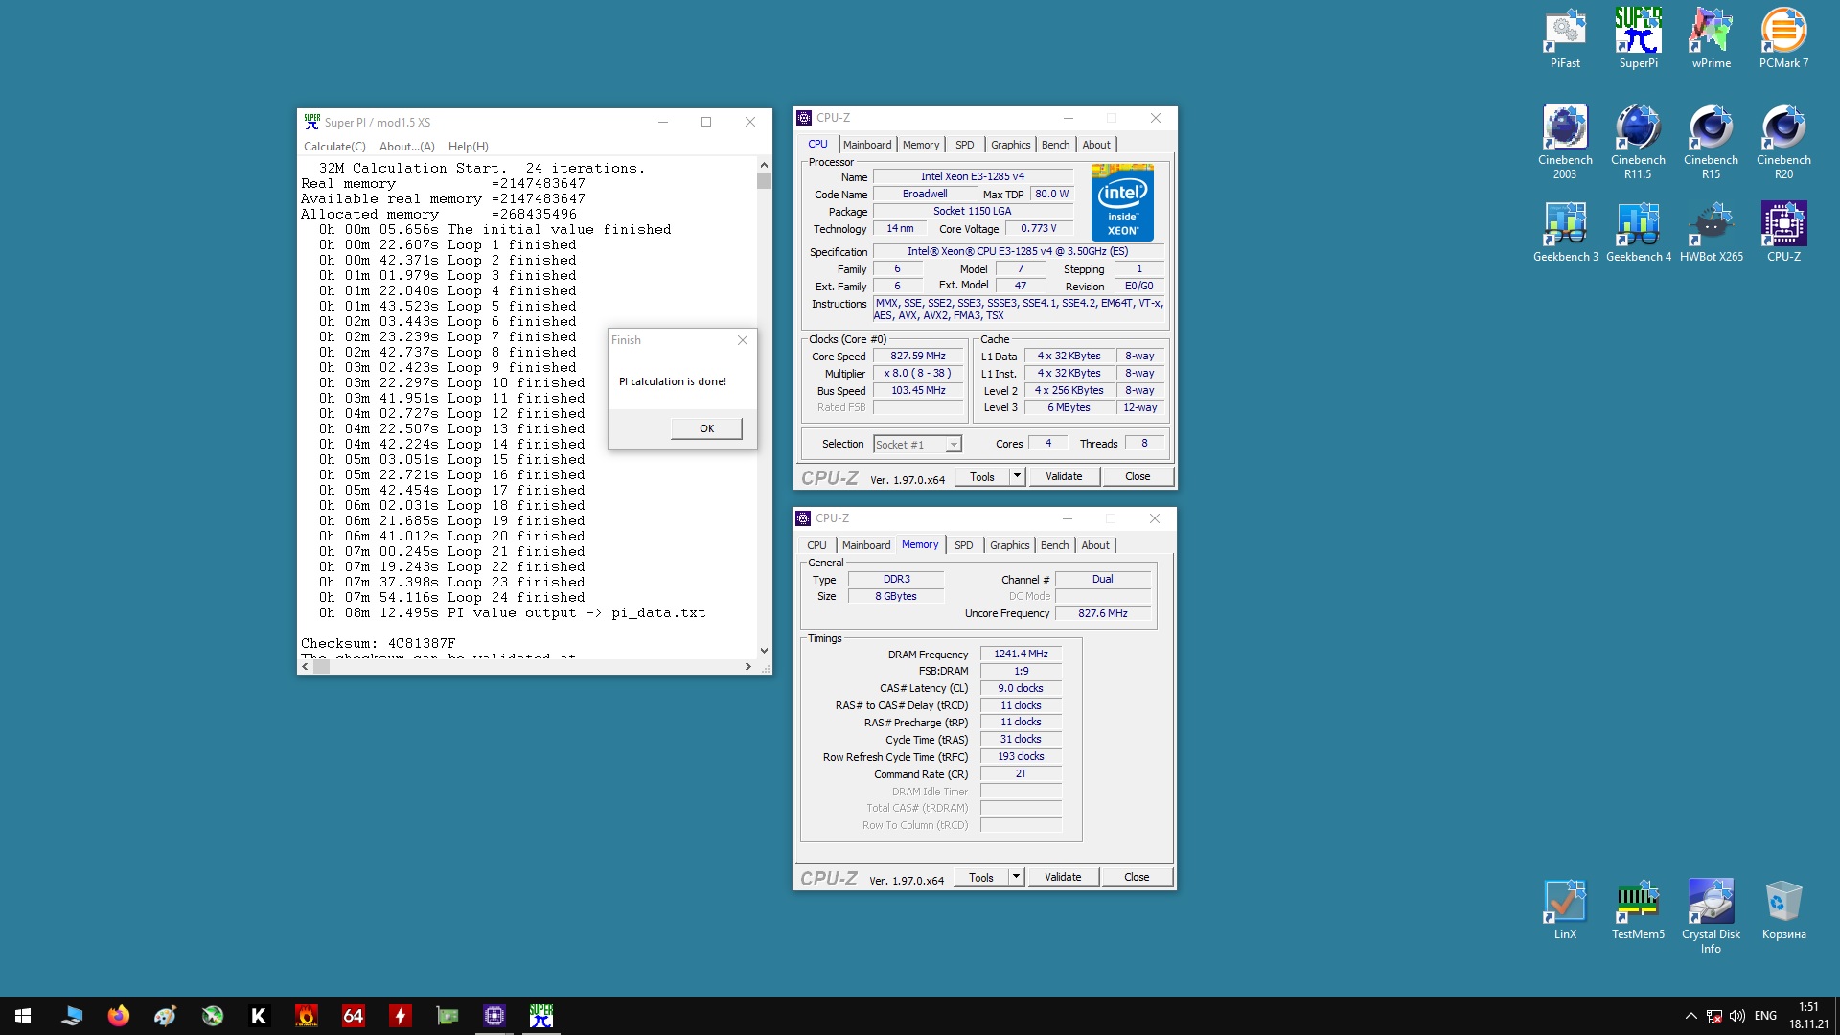Image resolution: width=1840 pixels, height=1035 pixels.
Task: Click the network status tray icon
Action: [1714, 1016]
